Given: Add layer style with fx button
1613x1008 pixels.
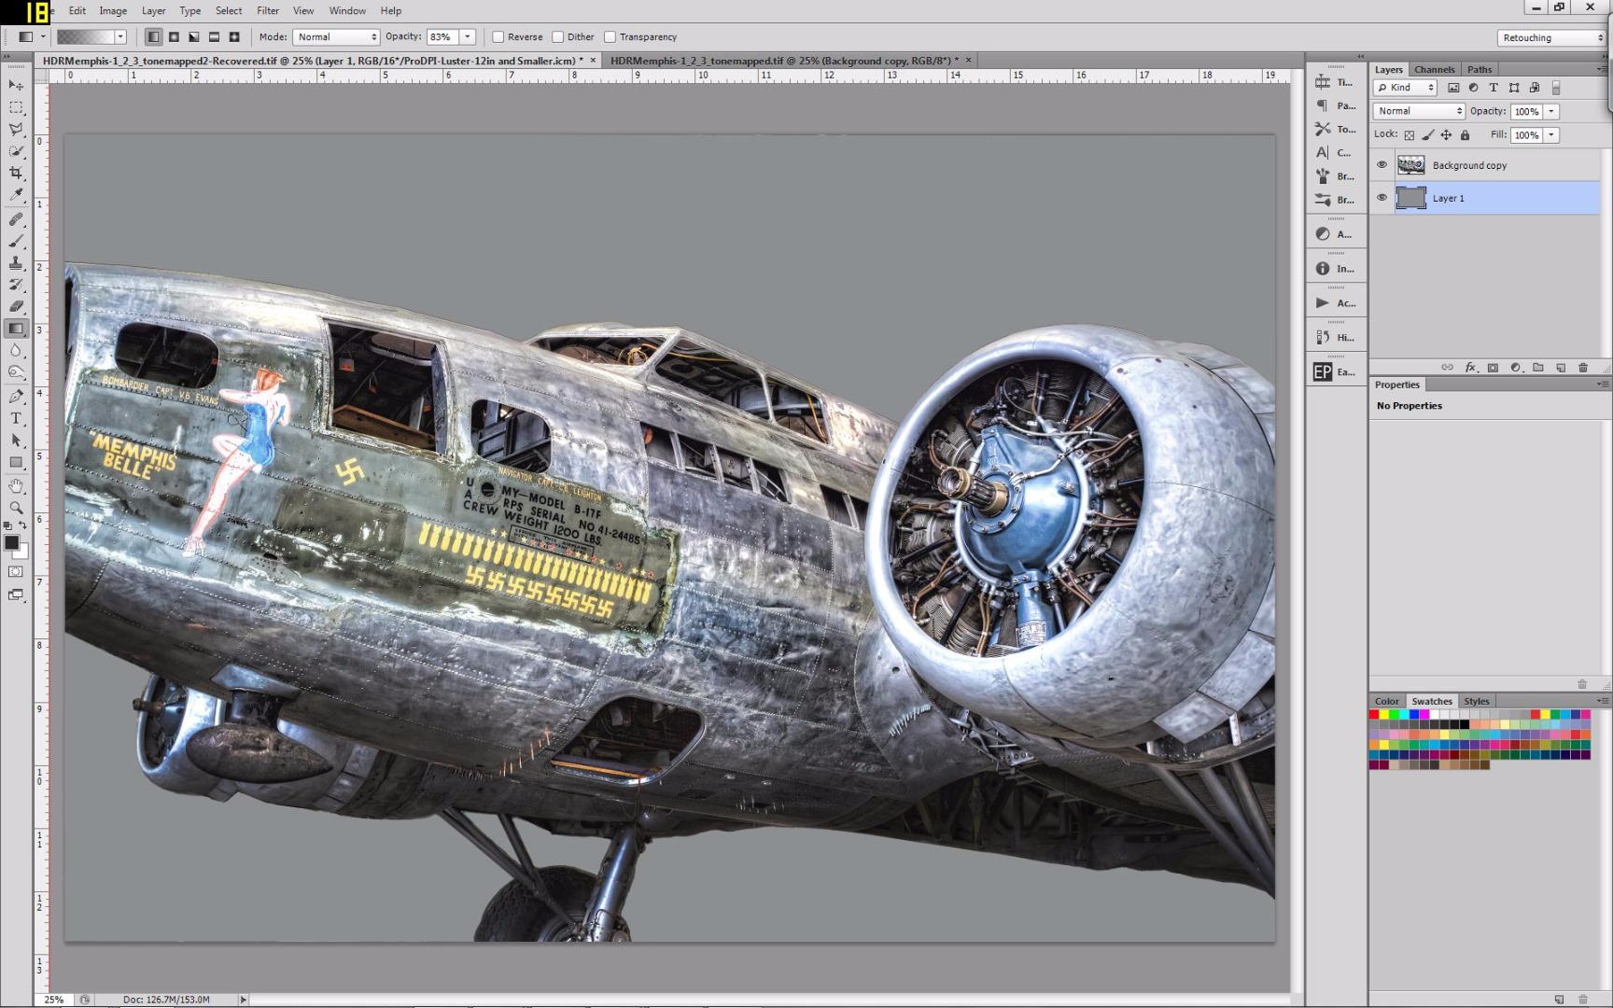Looking at the screenshot, I should pos(1470,368).
